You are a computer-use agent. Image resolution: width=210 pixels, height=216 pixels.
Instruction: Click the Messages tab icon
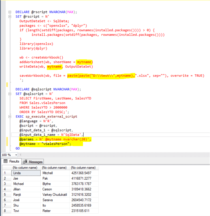pyautogui.click(x=25, y=162)
